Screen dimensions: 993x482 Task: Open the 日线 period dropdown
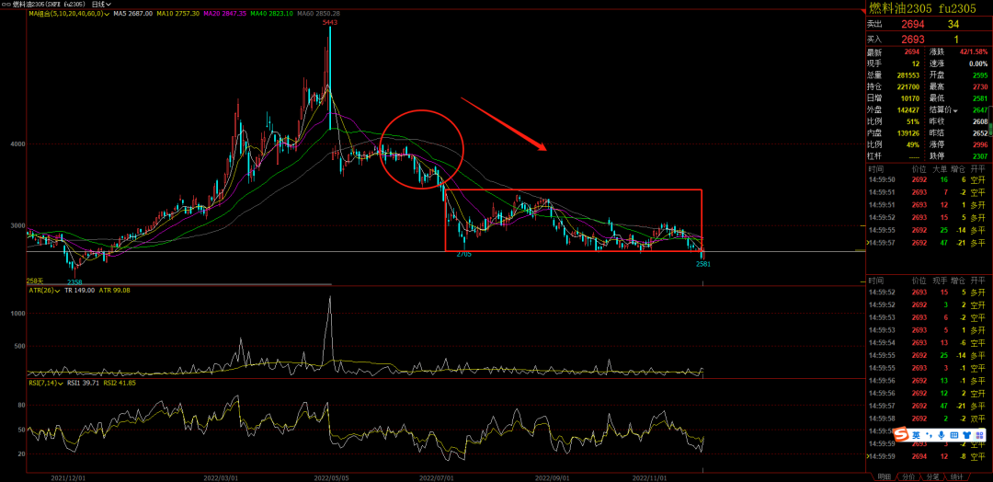click(x=101, y=4)
